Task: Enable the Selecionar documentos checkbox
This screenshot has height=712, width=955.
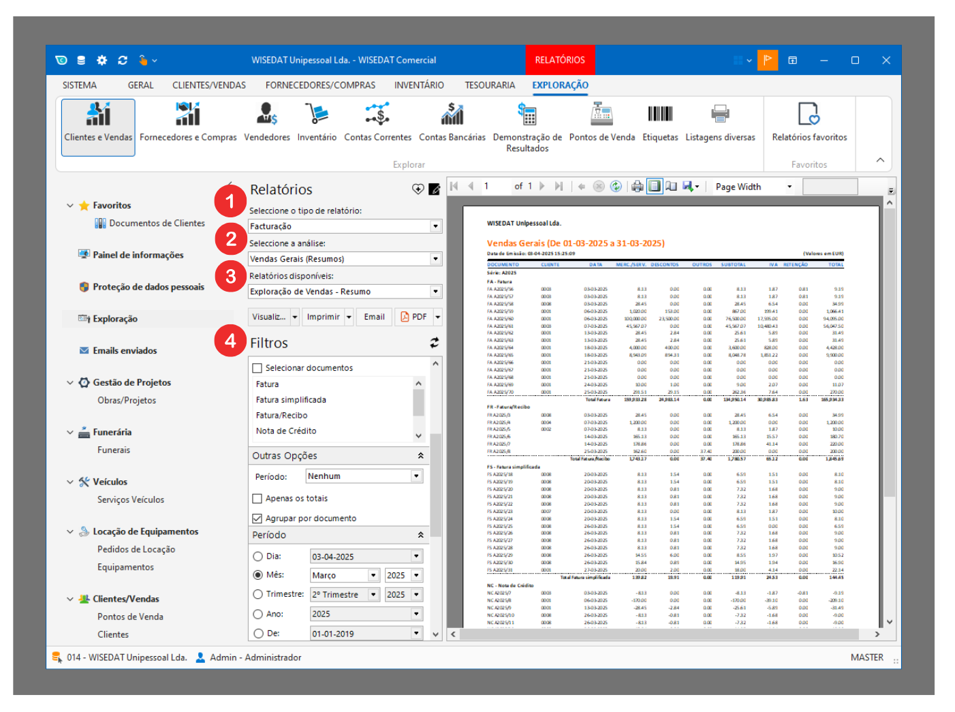Action: pos(257,368)
